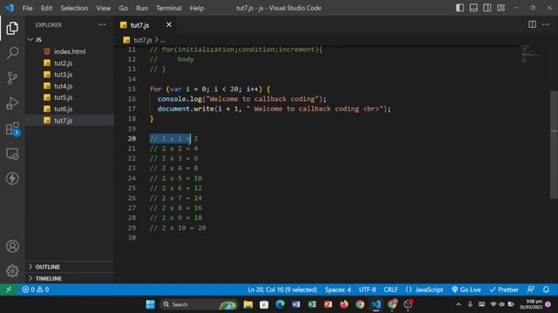Click the taskbar Search box
This screenshot has width=558, height=313.
click(x=198, y=304)
